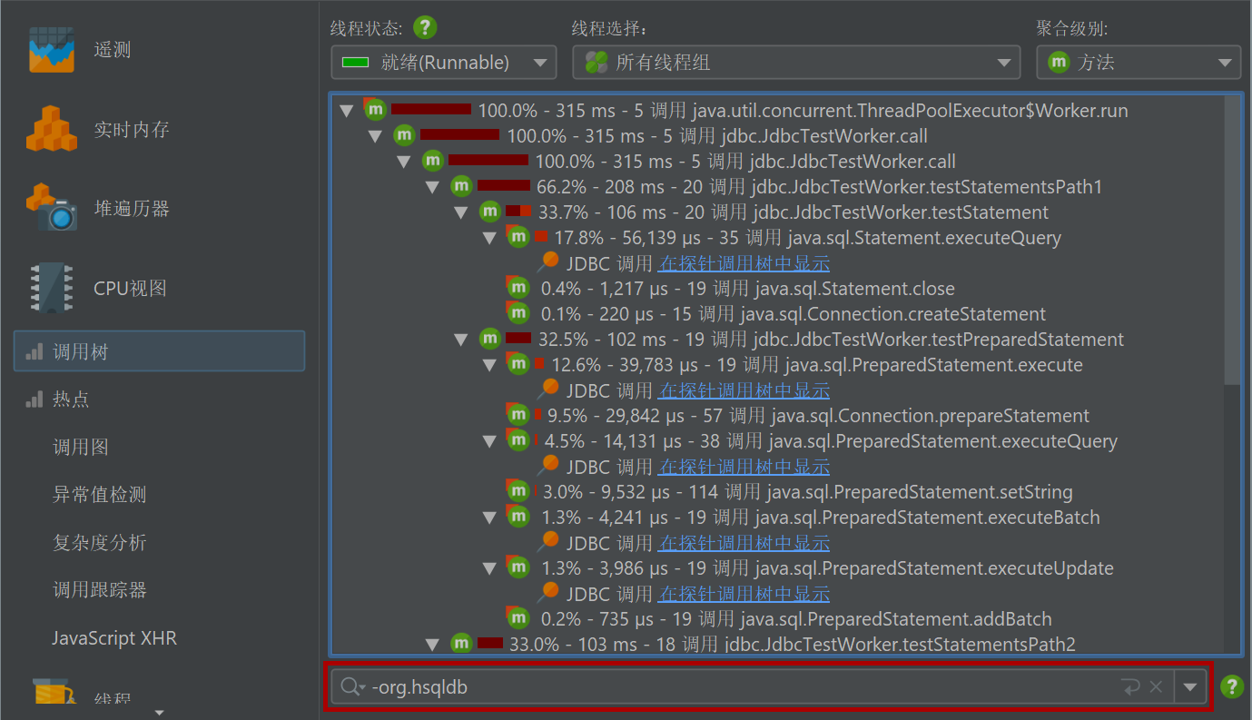The height and width of the screenshot is (720, 1252).
Task: Expand more sidebar sections with bottom arrow
Action: [x=160, y=712]
